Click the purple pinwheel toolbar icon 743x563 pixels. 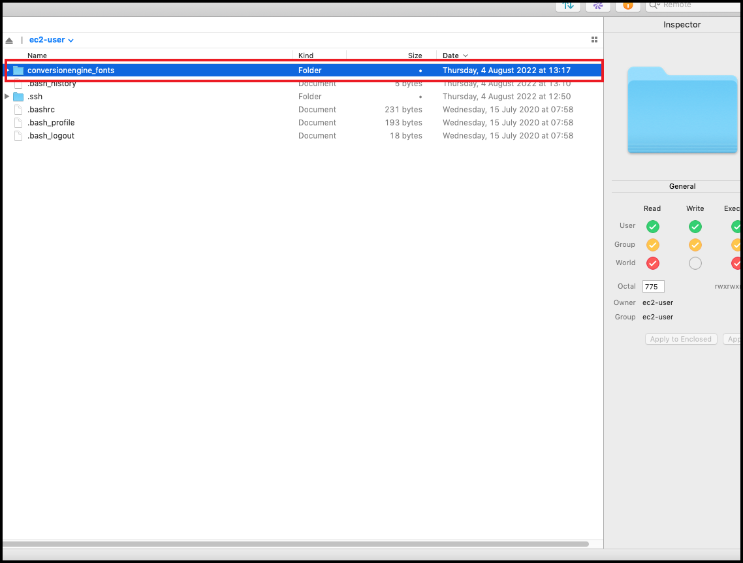pos(597,5)
